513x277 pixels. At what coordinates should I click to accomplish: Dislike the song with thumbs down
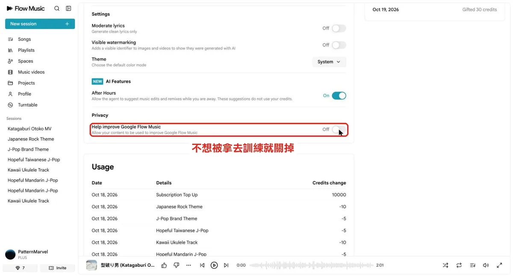(177, 265)
